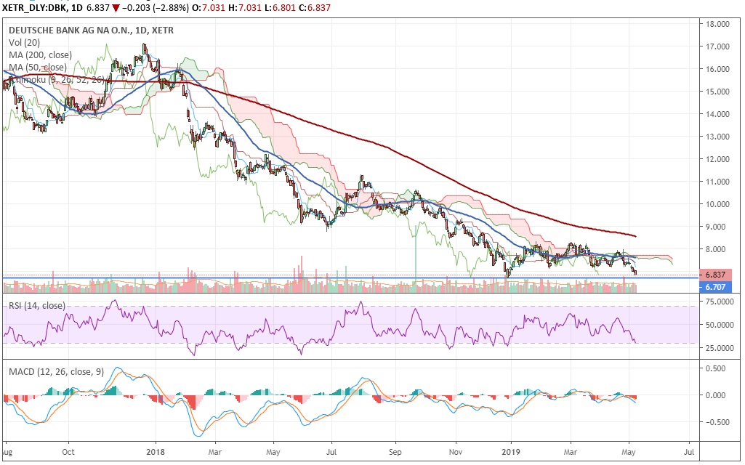Click the Jul 2018 time axis label
Viewport: 745px width, 465px height.
tap(331, 452)
